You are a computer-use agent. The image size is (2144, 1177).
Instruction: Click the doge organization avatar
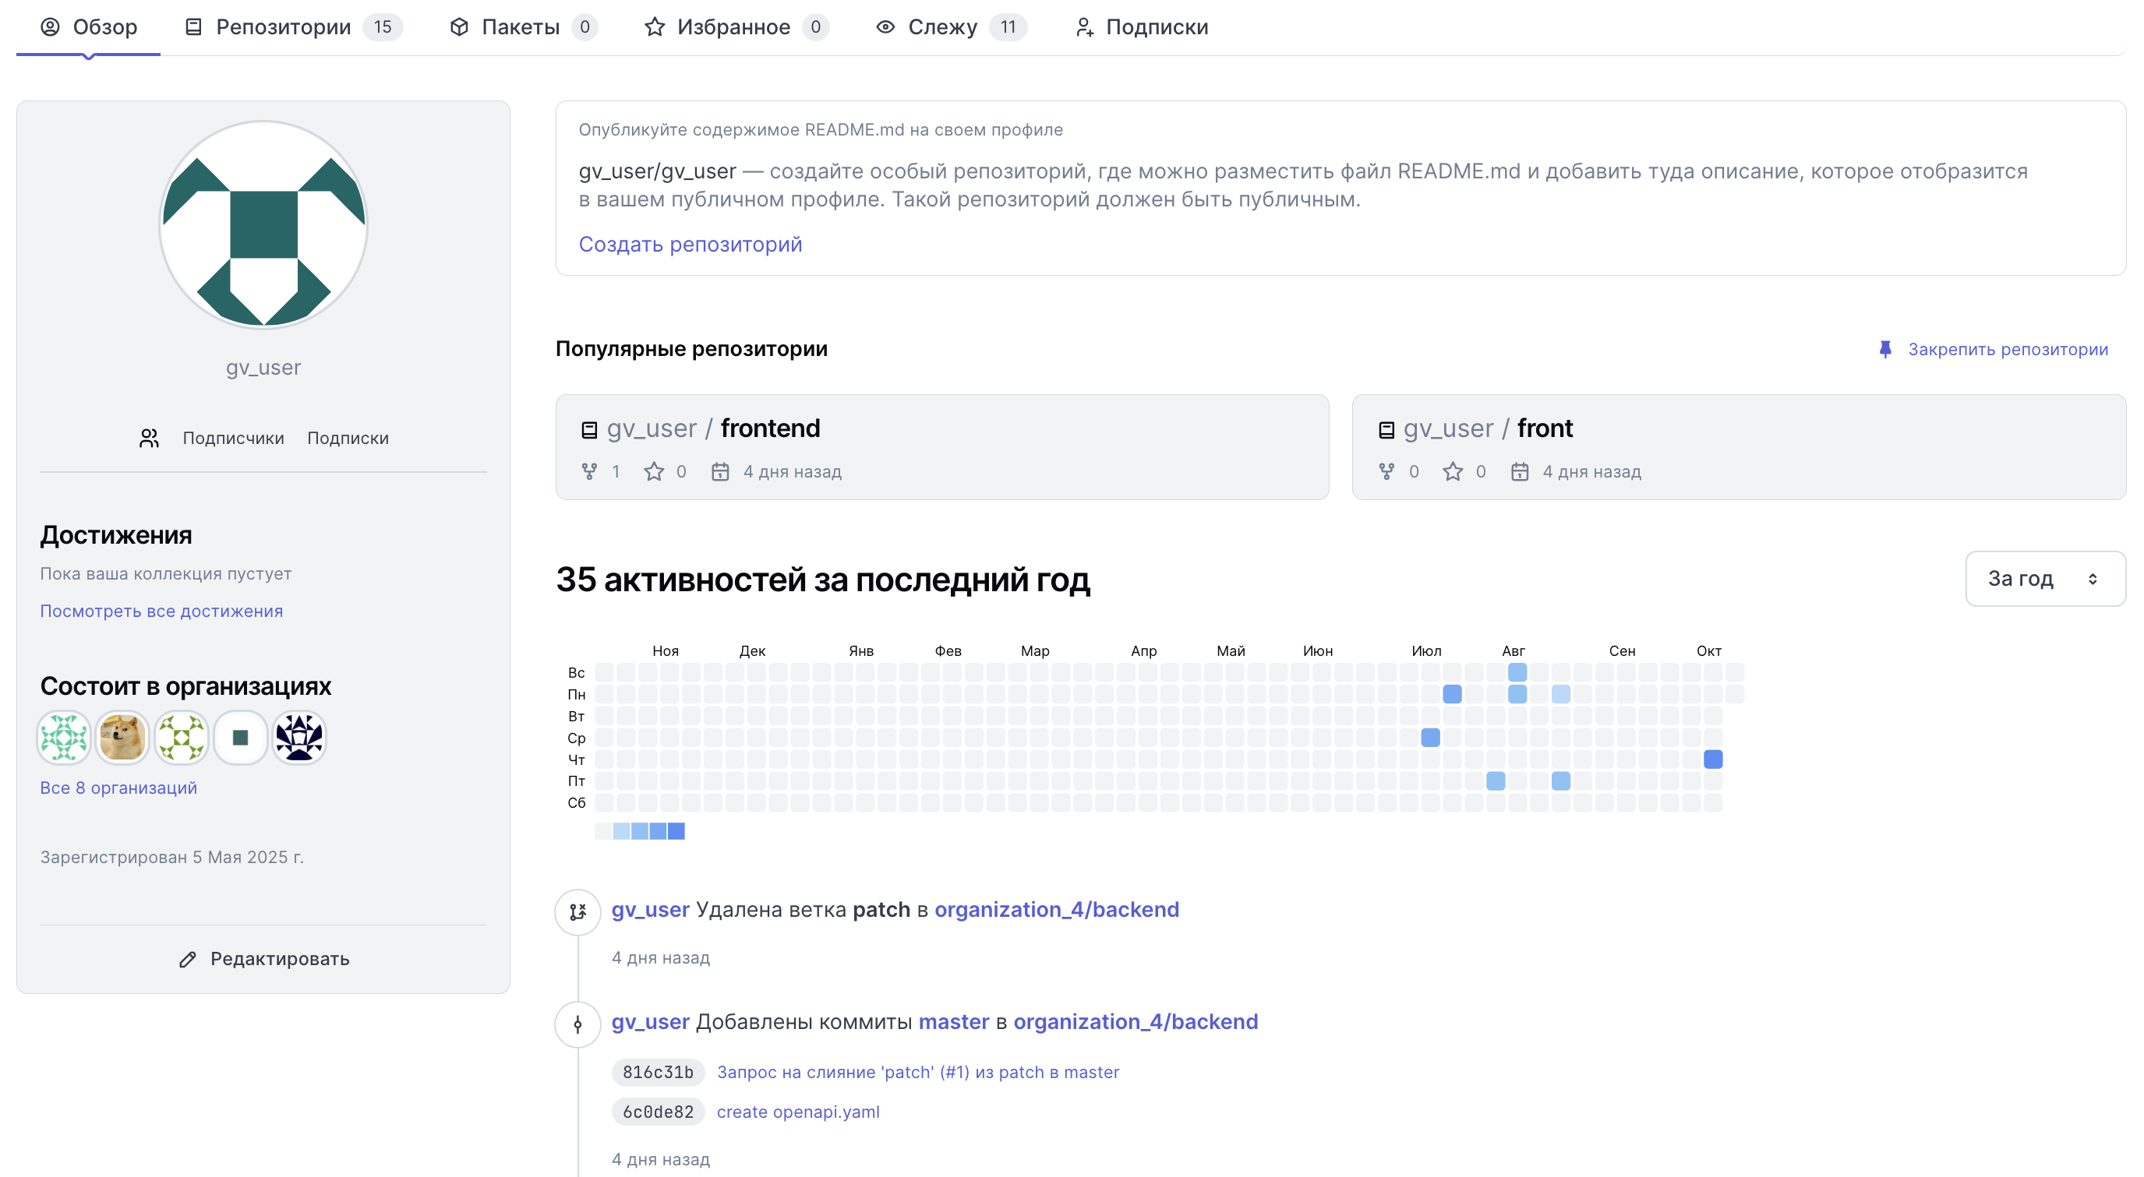[x=122, y=737]
